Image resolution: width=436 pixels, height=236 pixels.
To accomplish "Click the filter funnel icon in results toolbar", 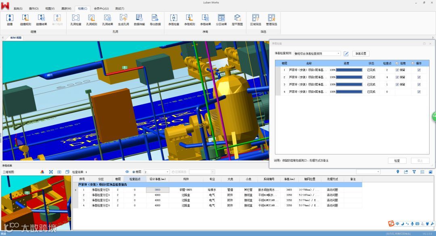I will (414, 172).
